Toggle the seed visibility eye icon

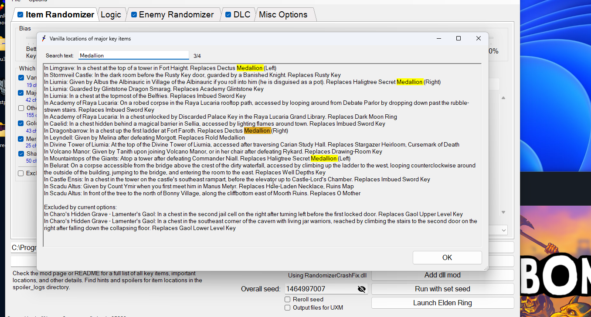(x=361, y=289)
